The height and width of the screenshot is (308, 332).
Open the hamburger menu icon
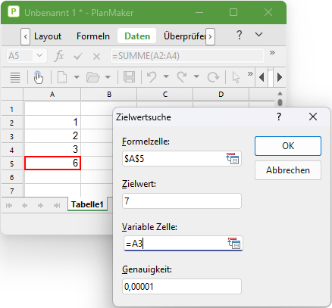point(15,77)
